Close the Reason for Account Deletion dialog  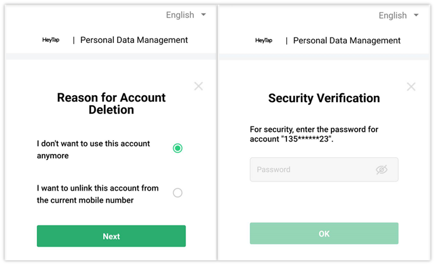(x=198, y=86)
